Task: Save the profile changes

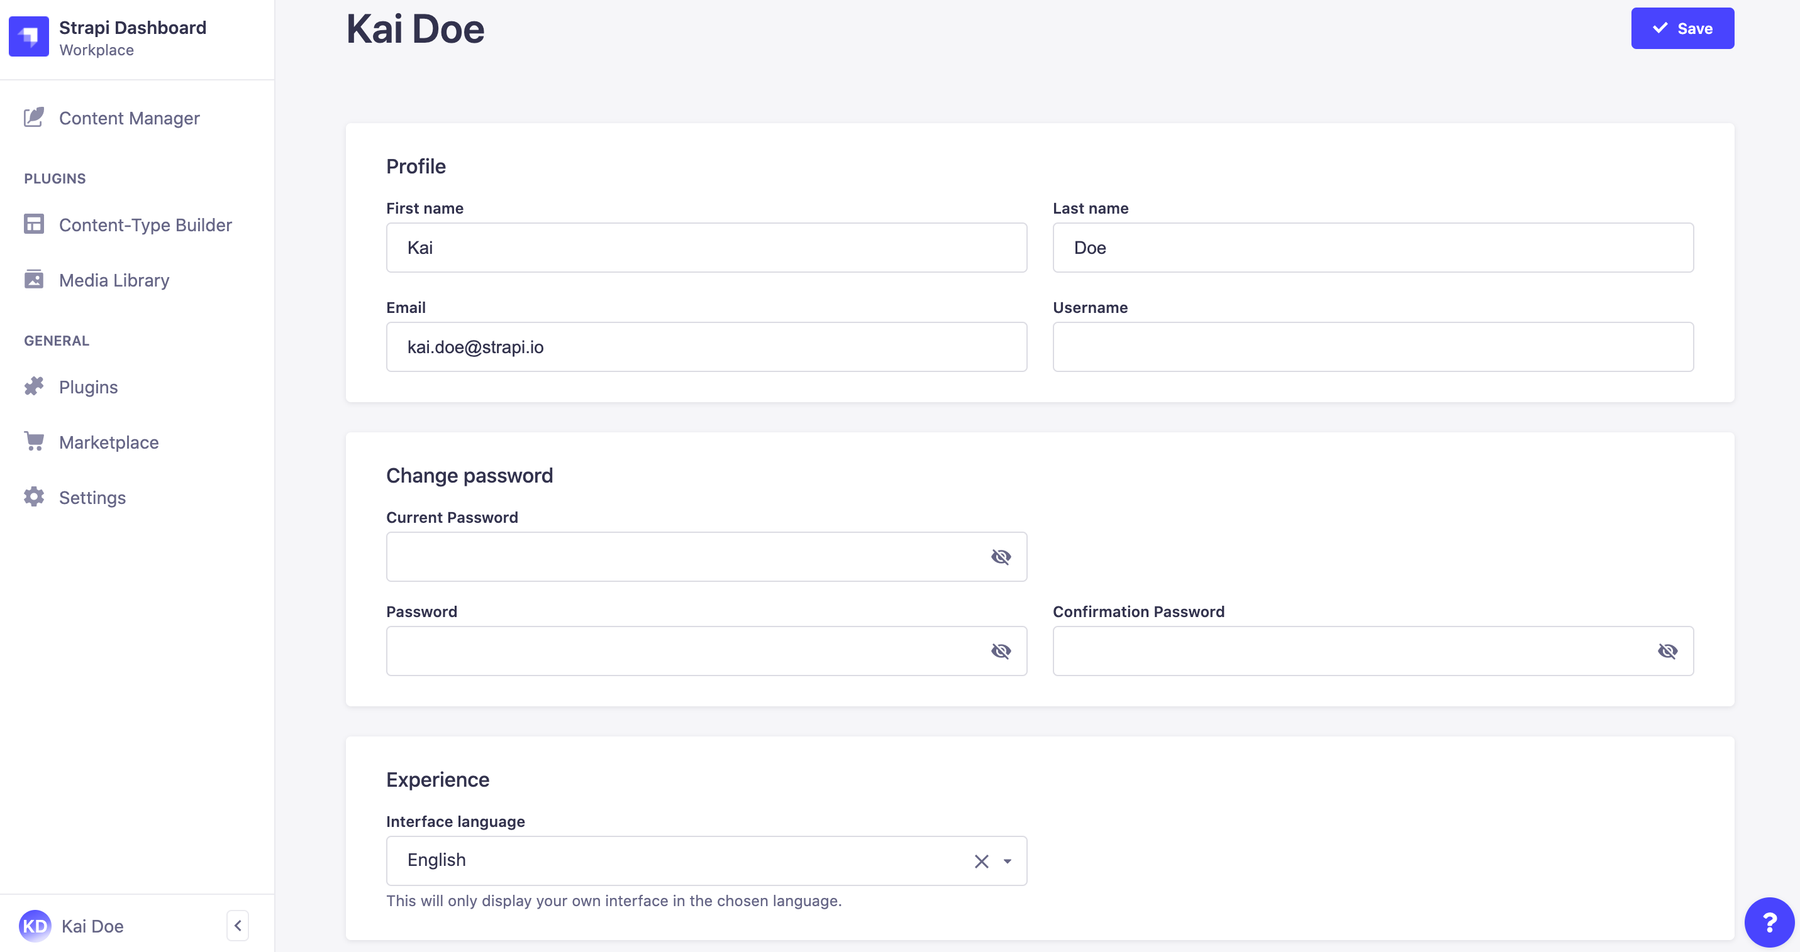Action: point(1682,28)
